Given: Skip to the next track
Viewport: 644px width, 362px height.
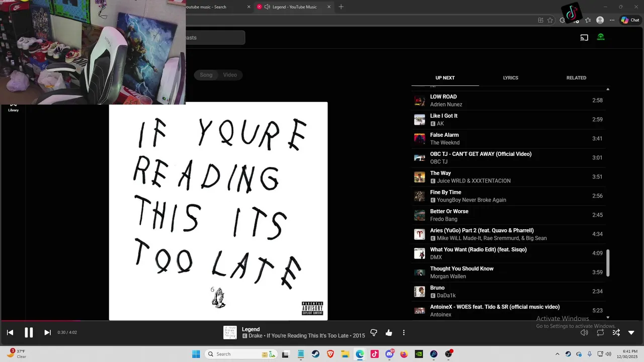Looking at the screenshot, I should pyautogui.click(x=47, y=332).
